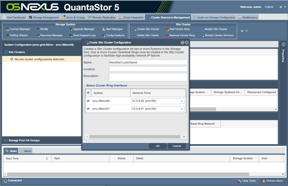Click the dialog's horizontal scrollbar

click(x=135, y=137)
